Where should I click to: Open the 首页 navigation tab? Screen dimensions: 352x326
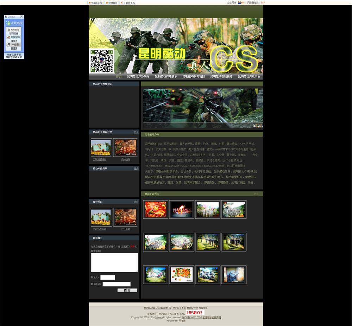[x=119, y=76]
